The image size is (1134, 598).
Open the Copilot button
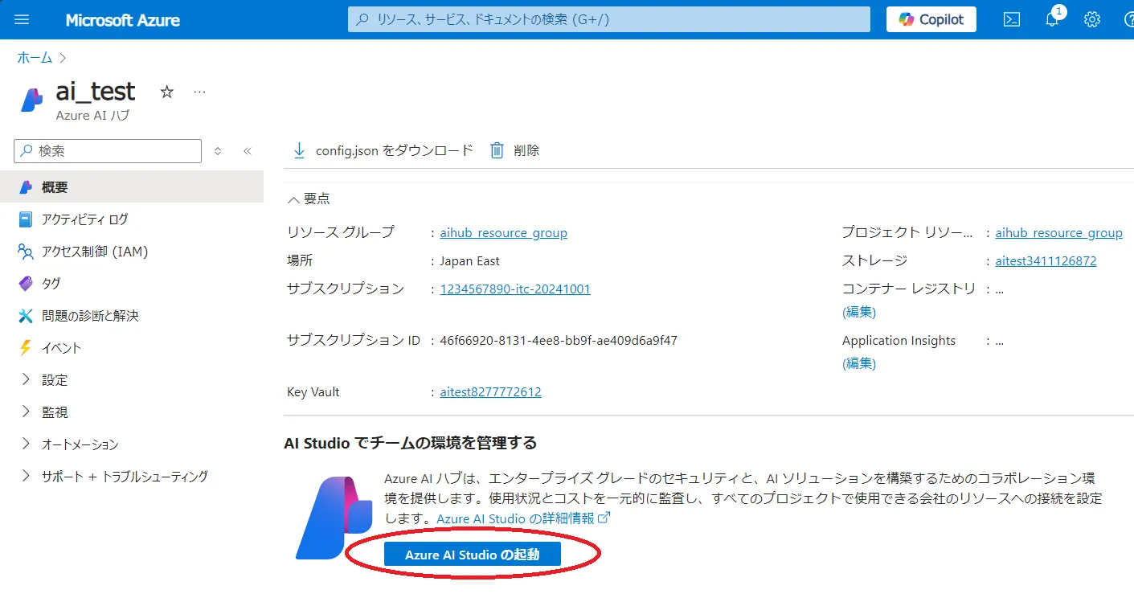click(931, 19)
